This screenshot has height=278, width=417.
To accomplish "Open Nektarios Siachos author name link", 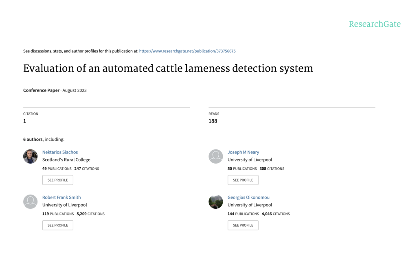I will [x=60, y=152].
